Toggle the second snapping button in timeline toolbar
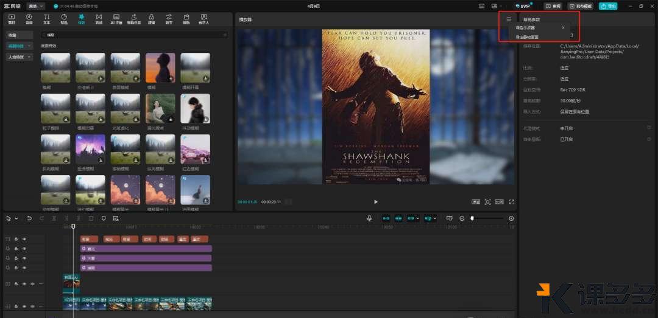 tap(398, 218)
